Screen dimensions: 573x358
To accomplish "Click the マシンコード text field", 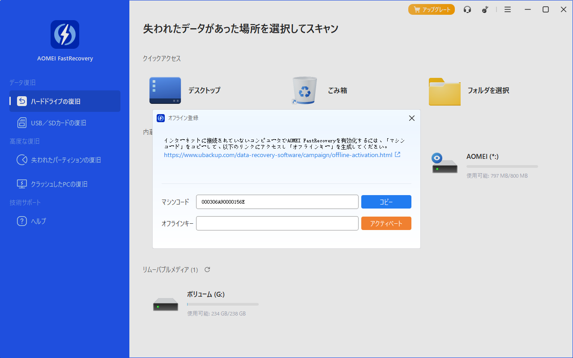I will (x=277, y=202).
